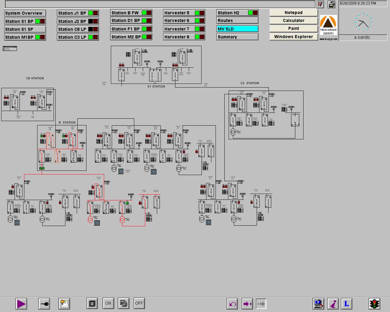Click the purple play arrow icon
Image resolution: width=390 pixels, height=312 pixels.
tap(21, 304)
